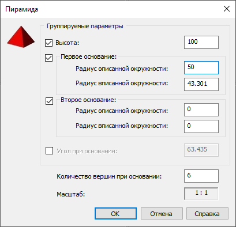Toggle the Угол при основании checkbox

click(x=49, y=151)
